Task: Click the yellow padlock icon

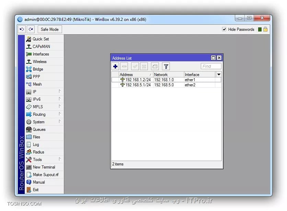Action: pyautogui.click(x=265, y=29)
